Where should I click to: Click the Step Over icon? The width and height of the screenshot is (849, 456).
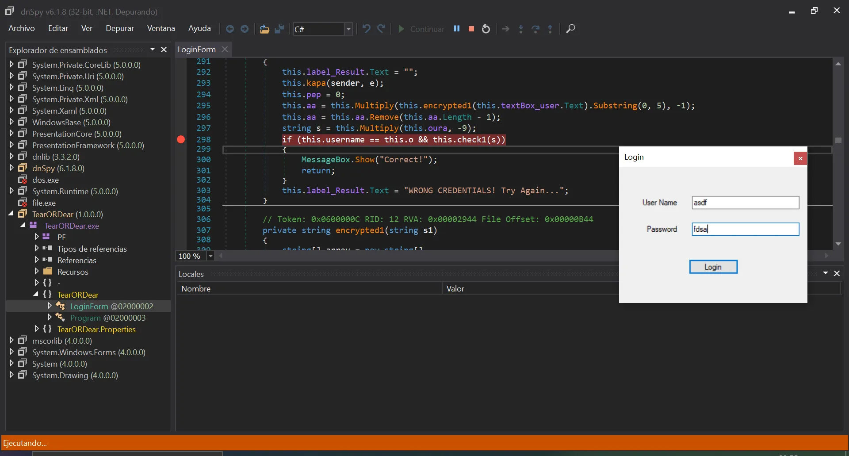click(535, 29)
